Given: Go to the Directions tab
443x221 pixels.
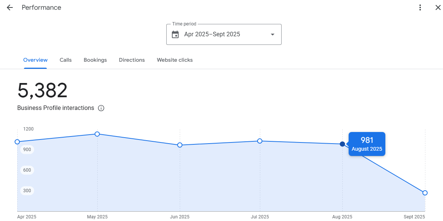Looking at the screenshot, I should [x=132, y=60].
